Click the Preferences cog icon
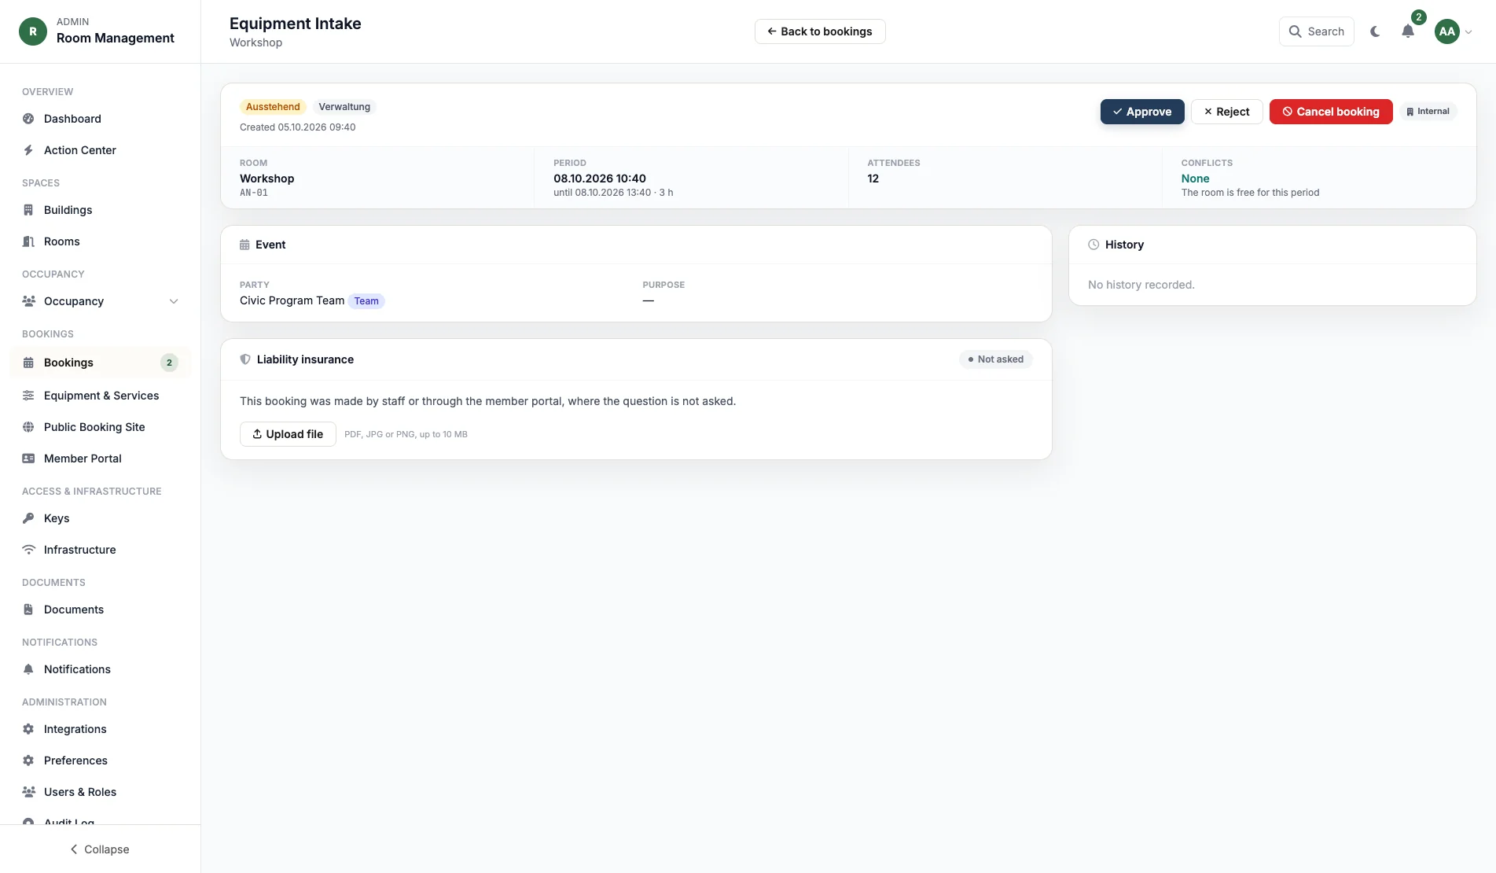This screenshot has width=1496, height=873. (x=28, y=761)
